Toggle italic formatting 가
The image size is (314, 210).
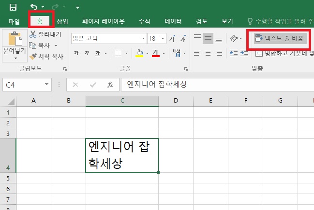coord(87,53)
